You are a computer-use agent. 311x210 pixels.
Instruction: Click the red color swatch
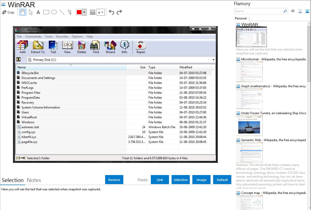79,12
